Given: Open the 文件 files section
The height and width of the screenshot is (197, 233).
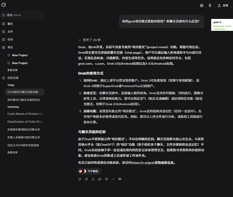Looking at the screenshot, I should click(x=10, y=32).
